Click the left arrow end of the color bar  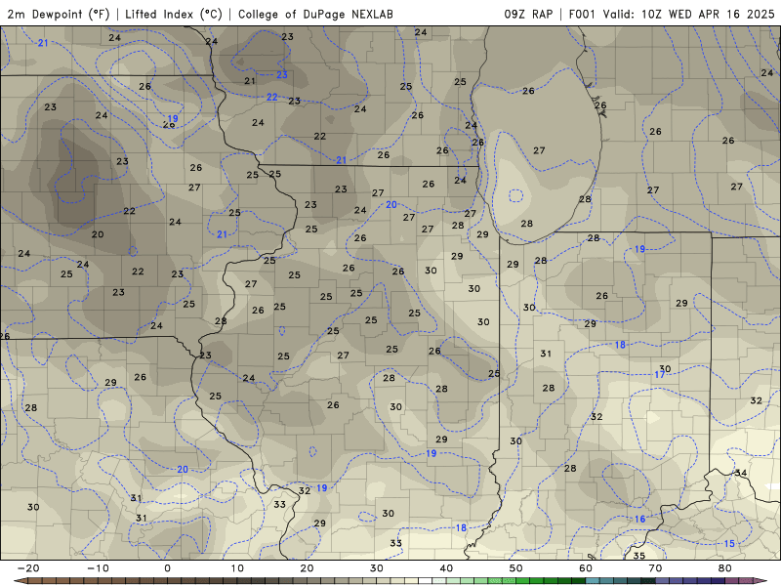[20, 581]
